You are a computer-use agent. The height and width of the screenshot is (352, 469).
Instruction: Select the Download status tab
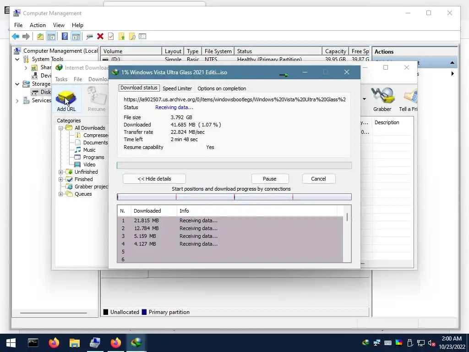click(139, 88)
